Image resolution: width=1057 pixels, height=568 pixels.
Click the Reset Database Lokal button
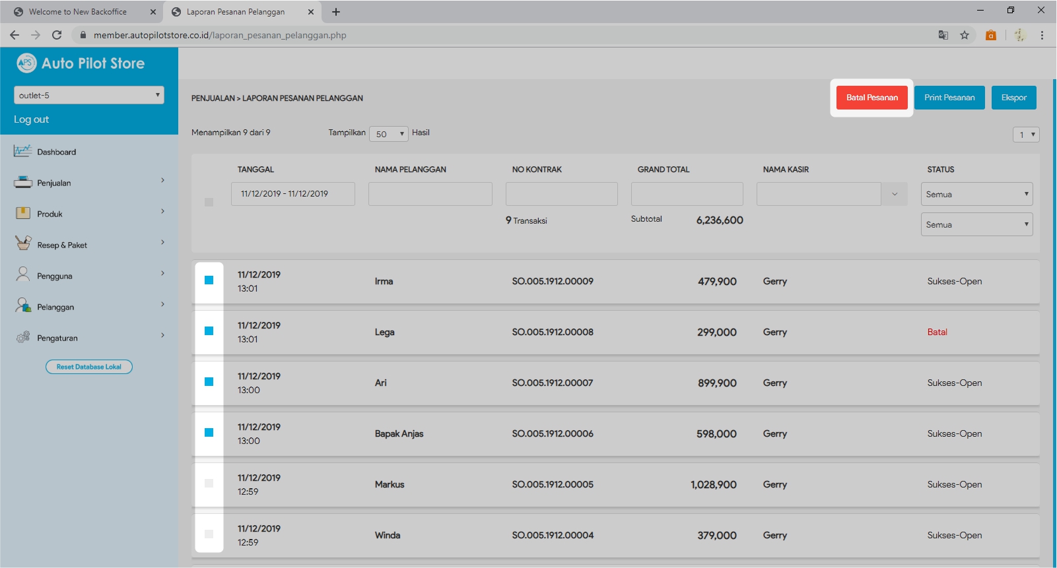(x=89, y=367)
